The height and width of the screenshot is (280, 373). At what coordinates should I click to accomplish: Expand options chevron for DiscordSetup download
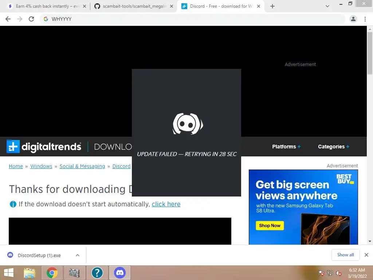click(x=78, y=255)
